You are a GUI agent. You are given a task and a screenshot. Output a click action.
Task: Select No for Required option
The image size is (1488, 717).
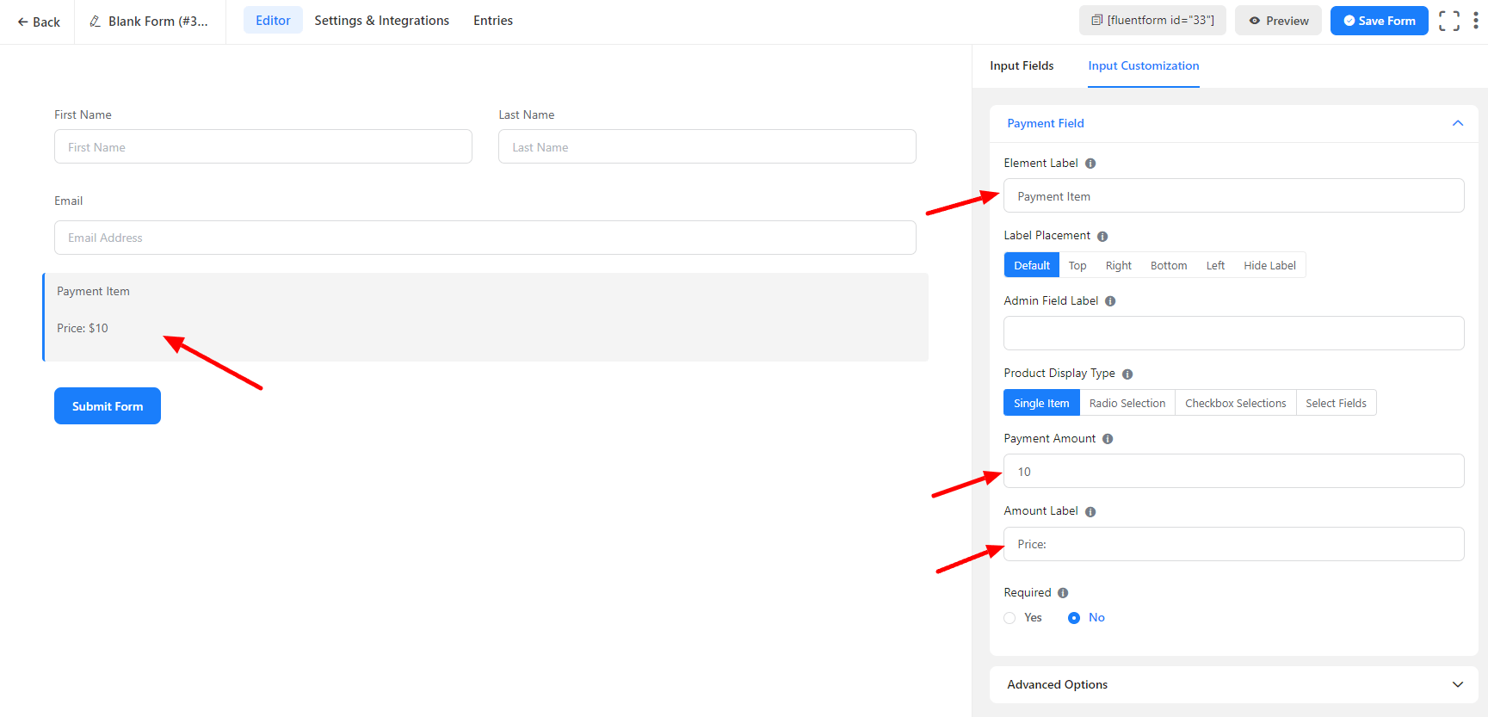tap(1074, 618)
